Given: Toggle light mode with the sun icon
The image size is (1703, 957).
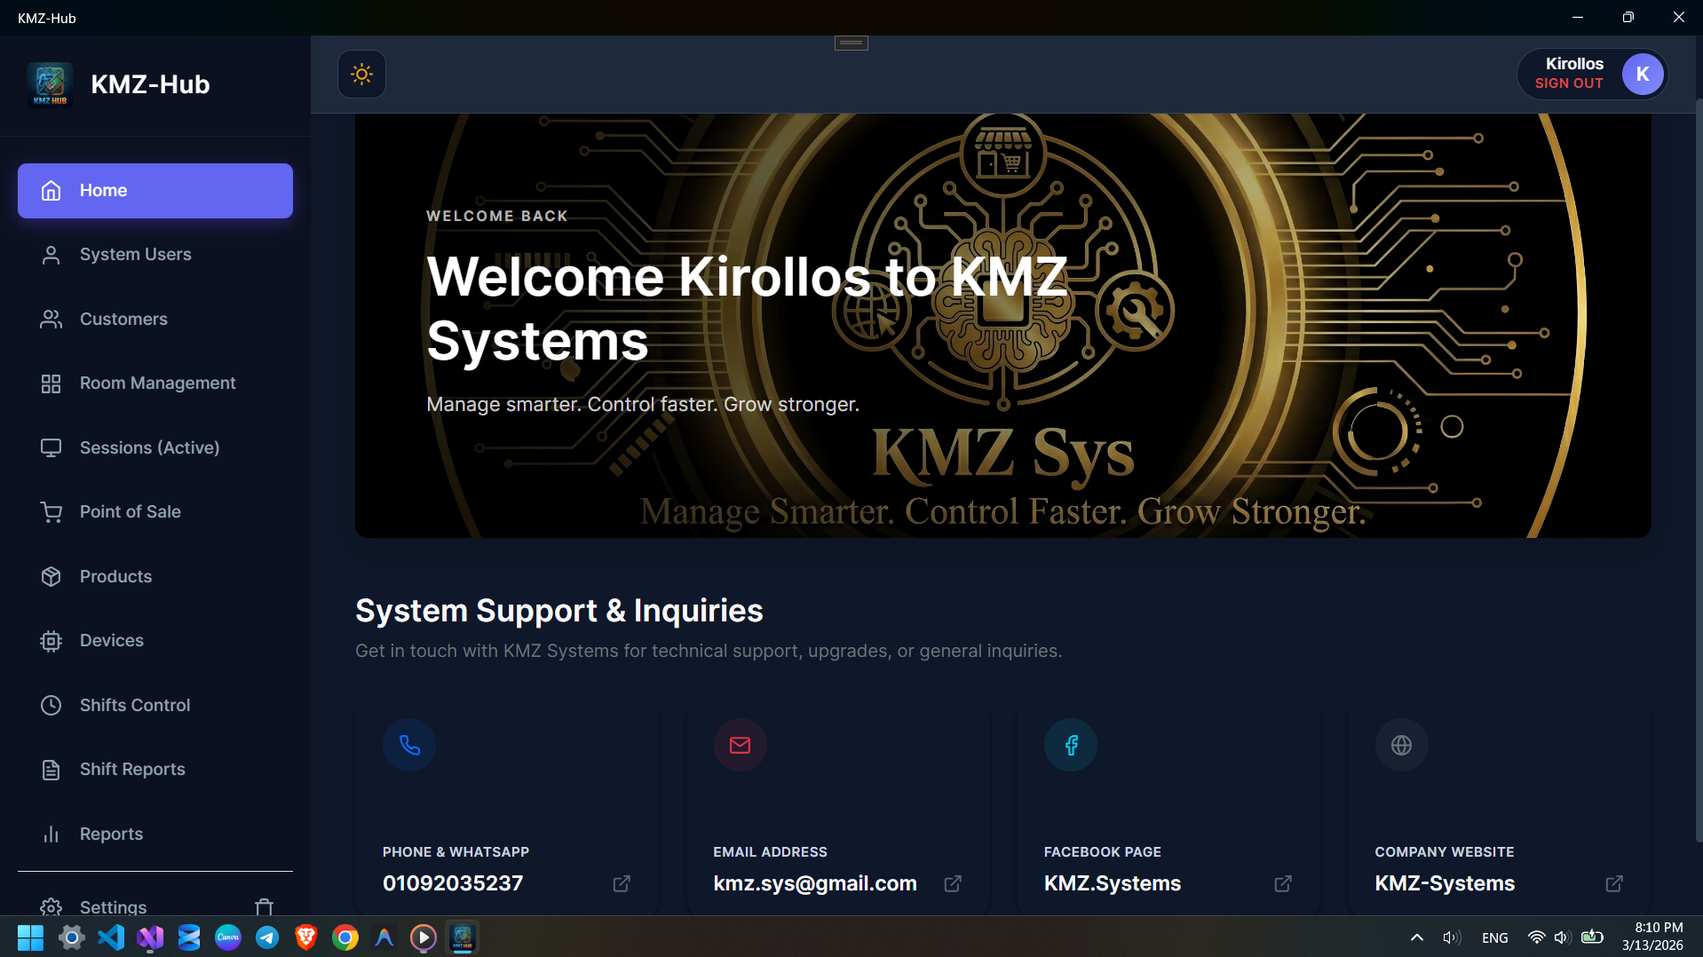Looking at the screenshot, I should point(361,74).
